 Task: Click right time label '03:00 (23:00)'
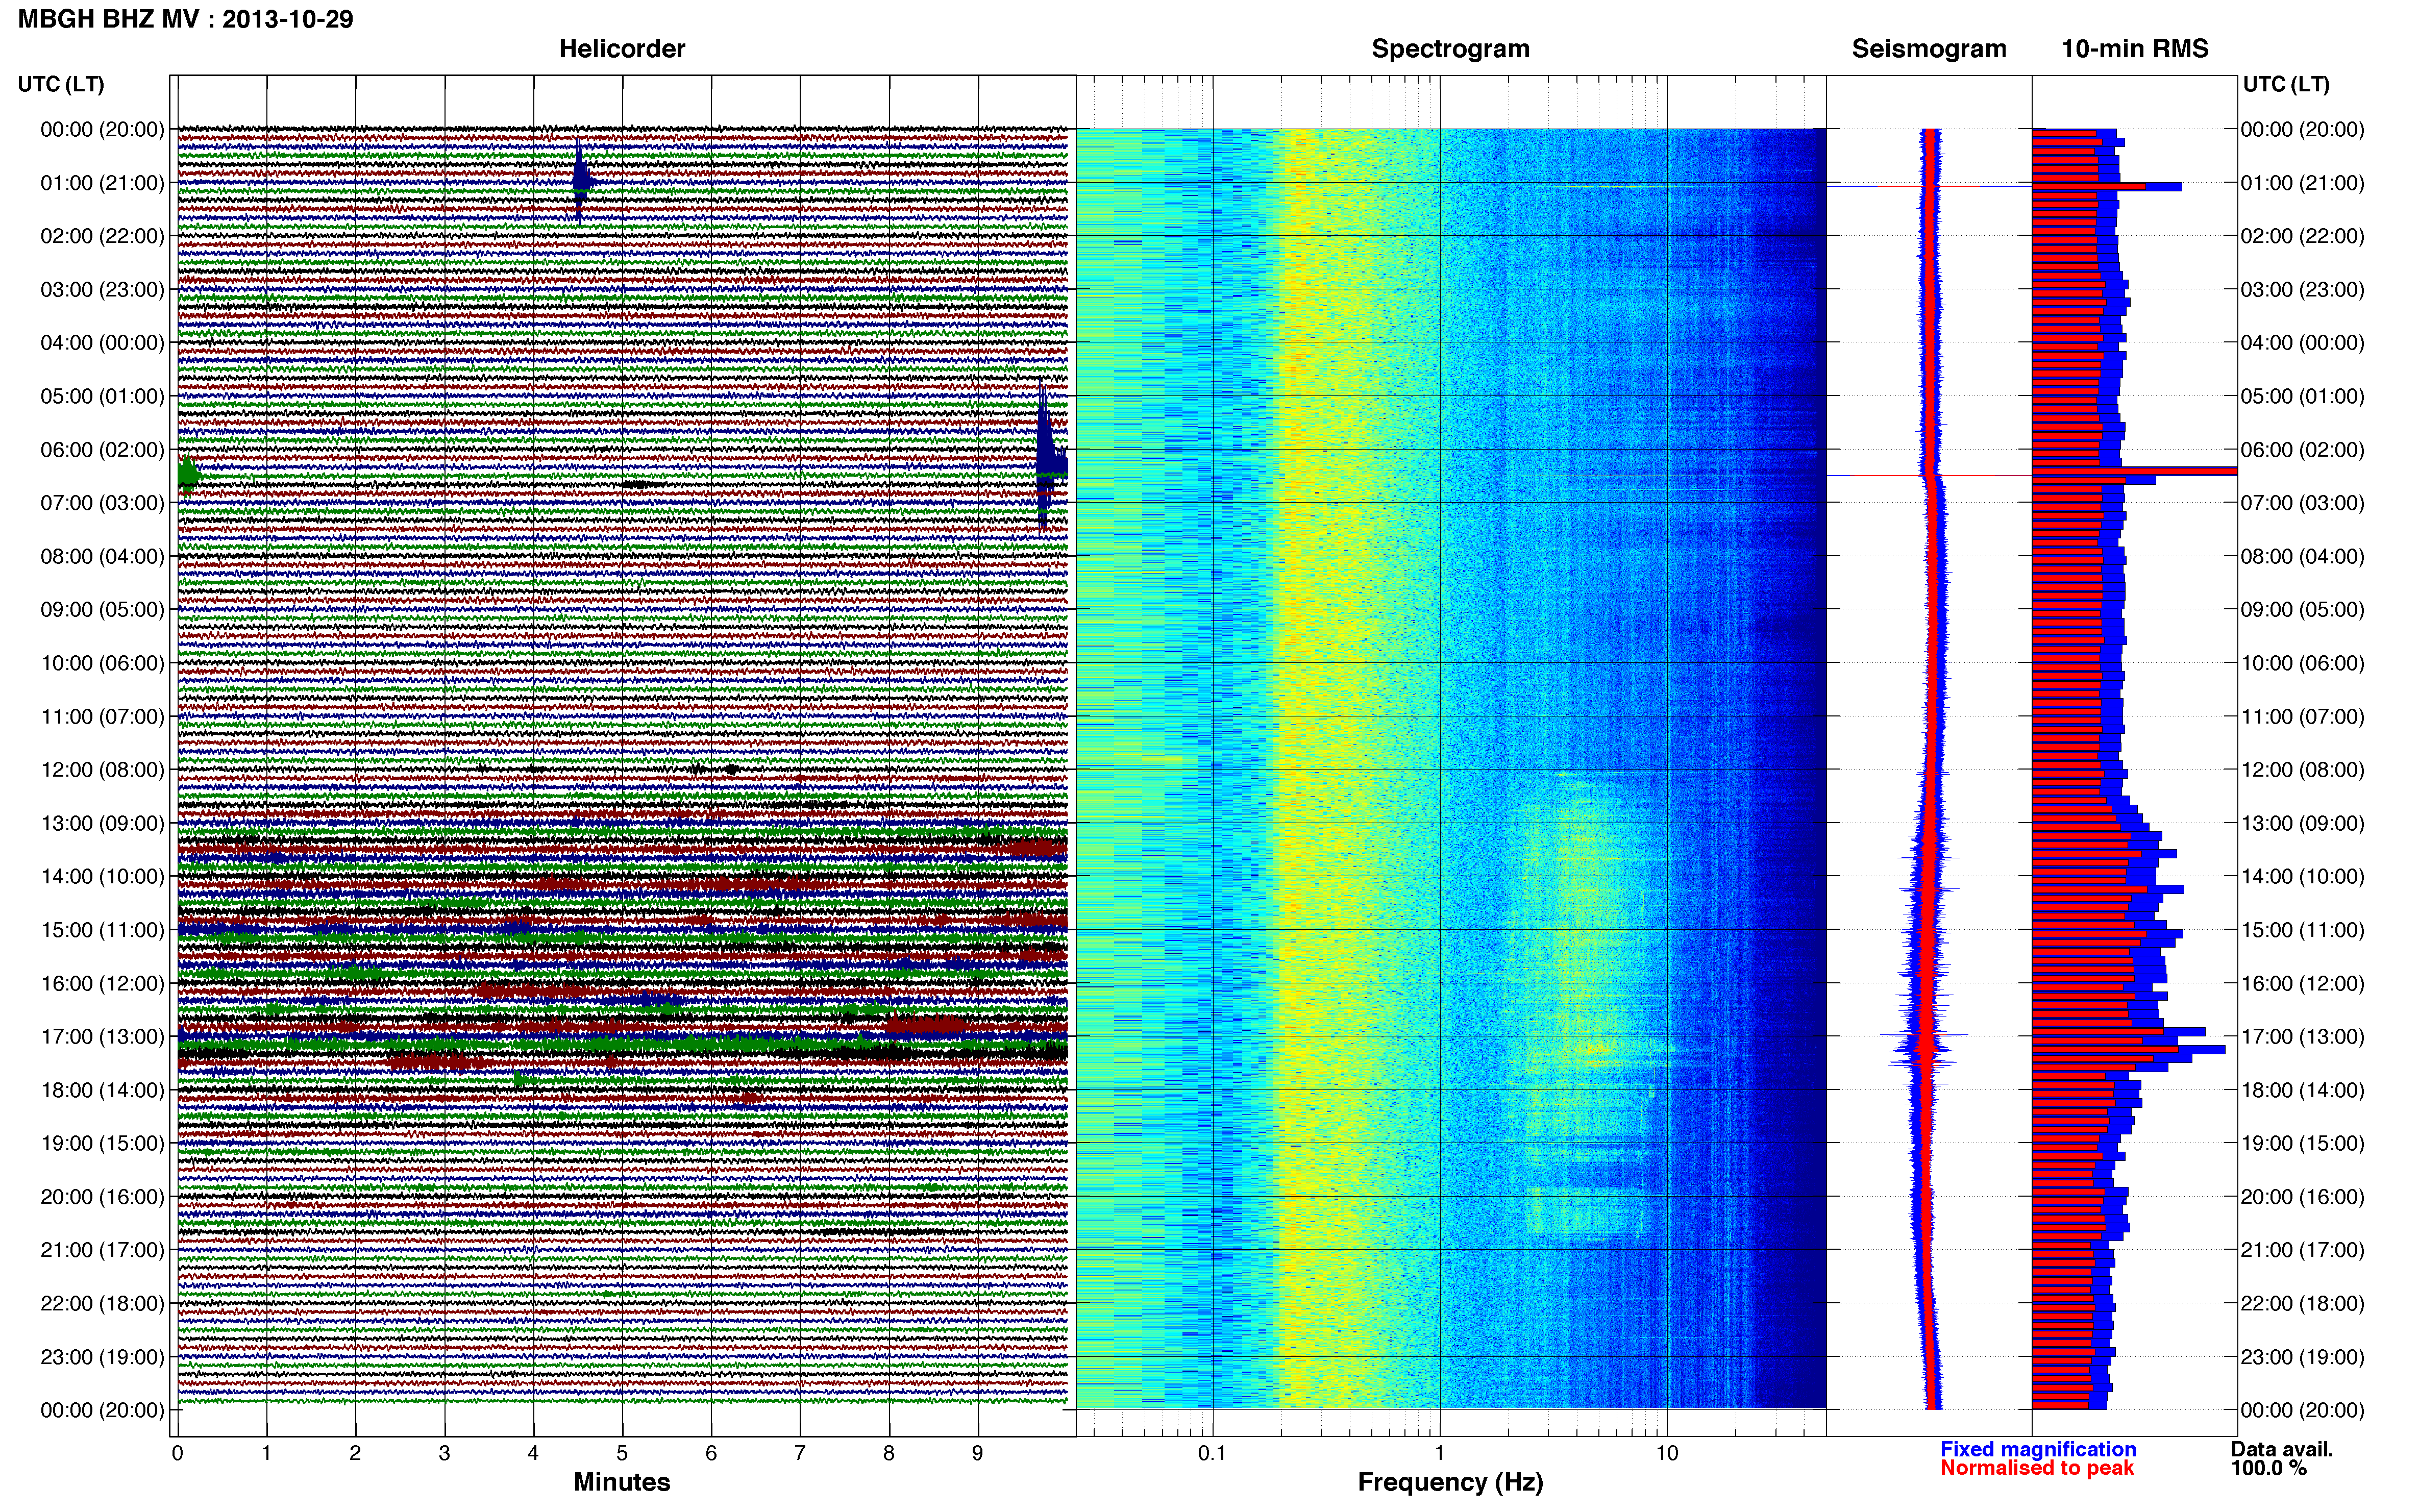pos(2302,290)
